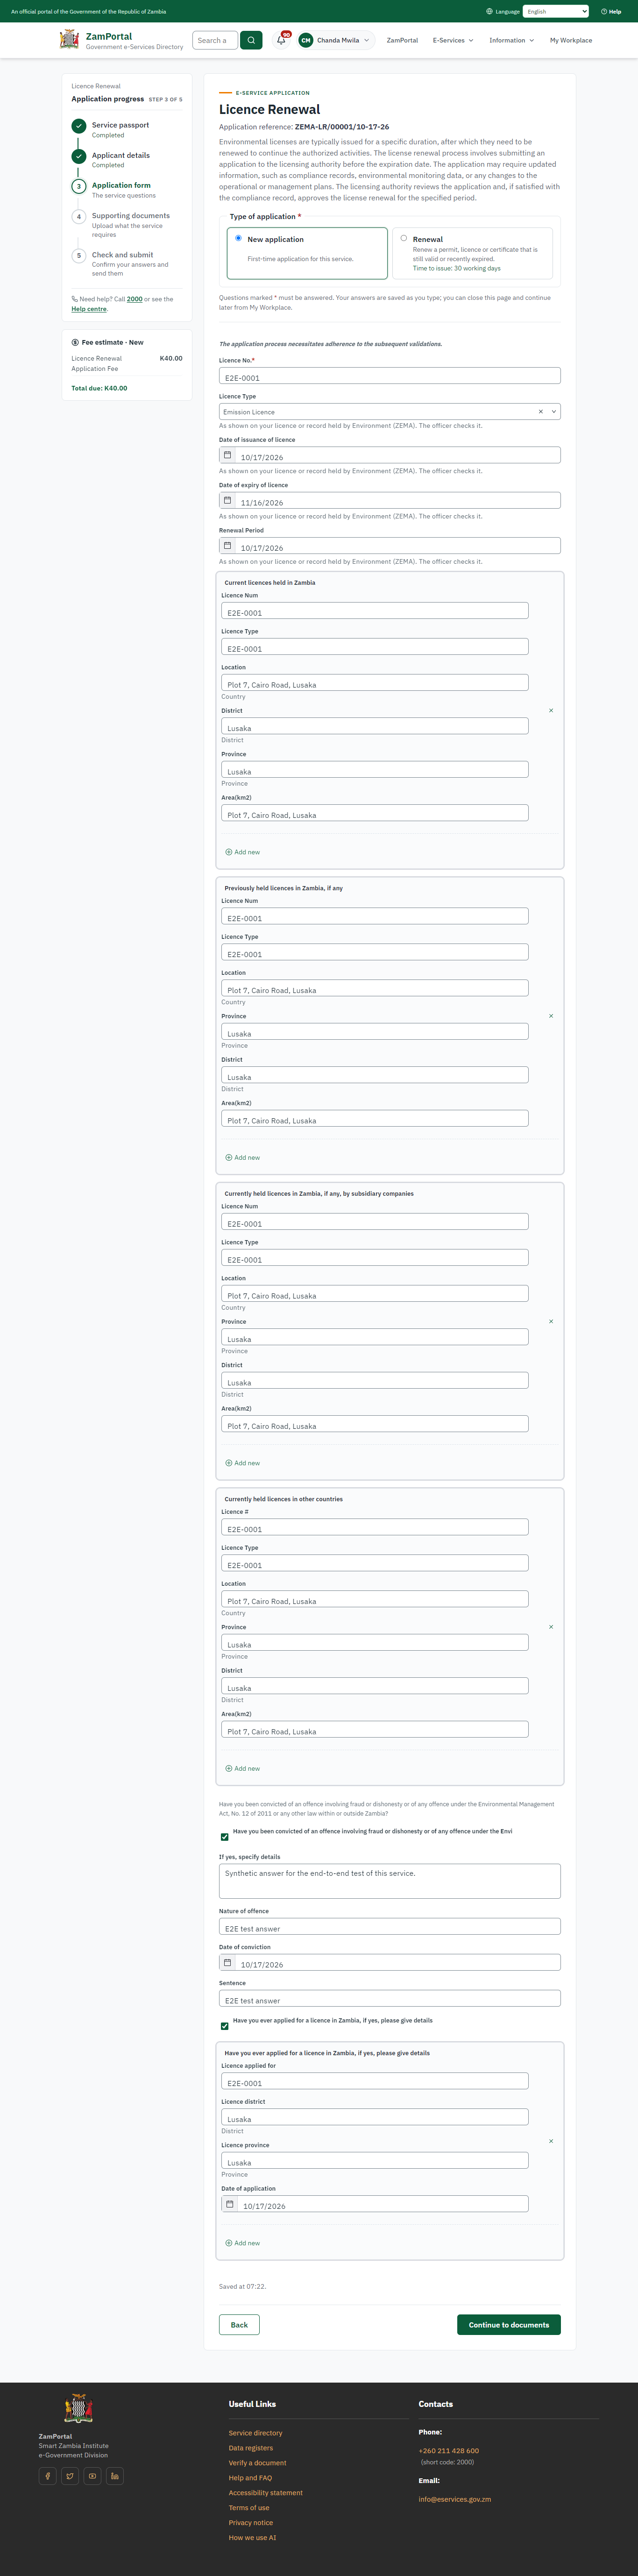
Task: Remove the licences in other countries entry
Action: coord(551,1627)
